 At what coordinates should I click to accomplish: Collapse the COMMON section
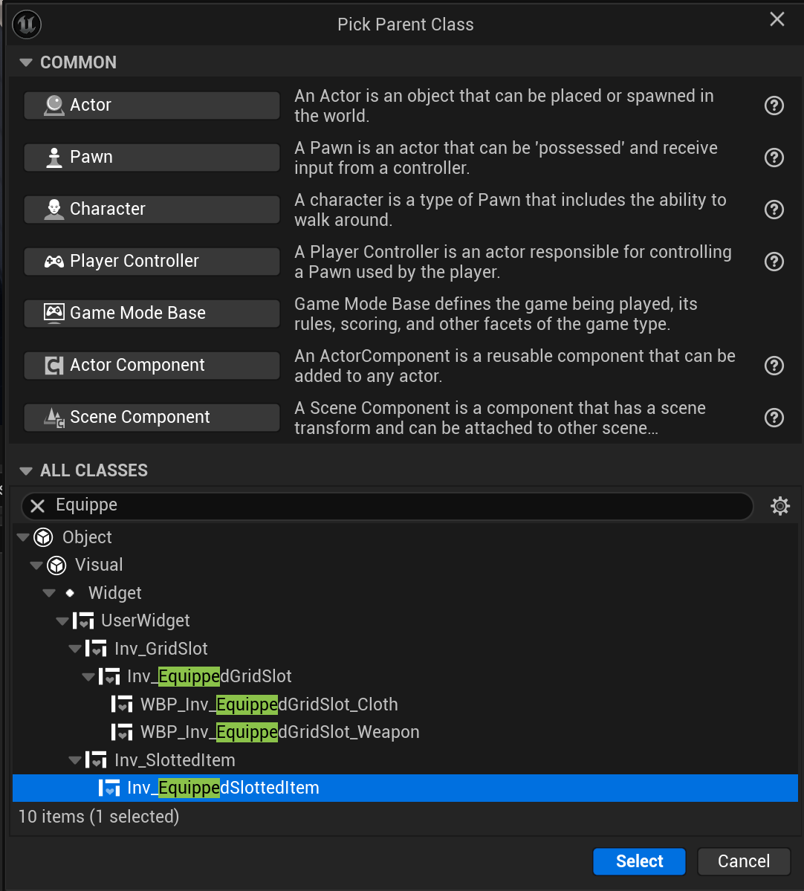pyautogui.click(x=26, y=62)
